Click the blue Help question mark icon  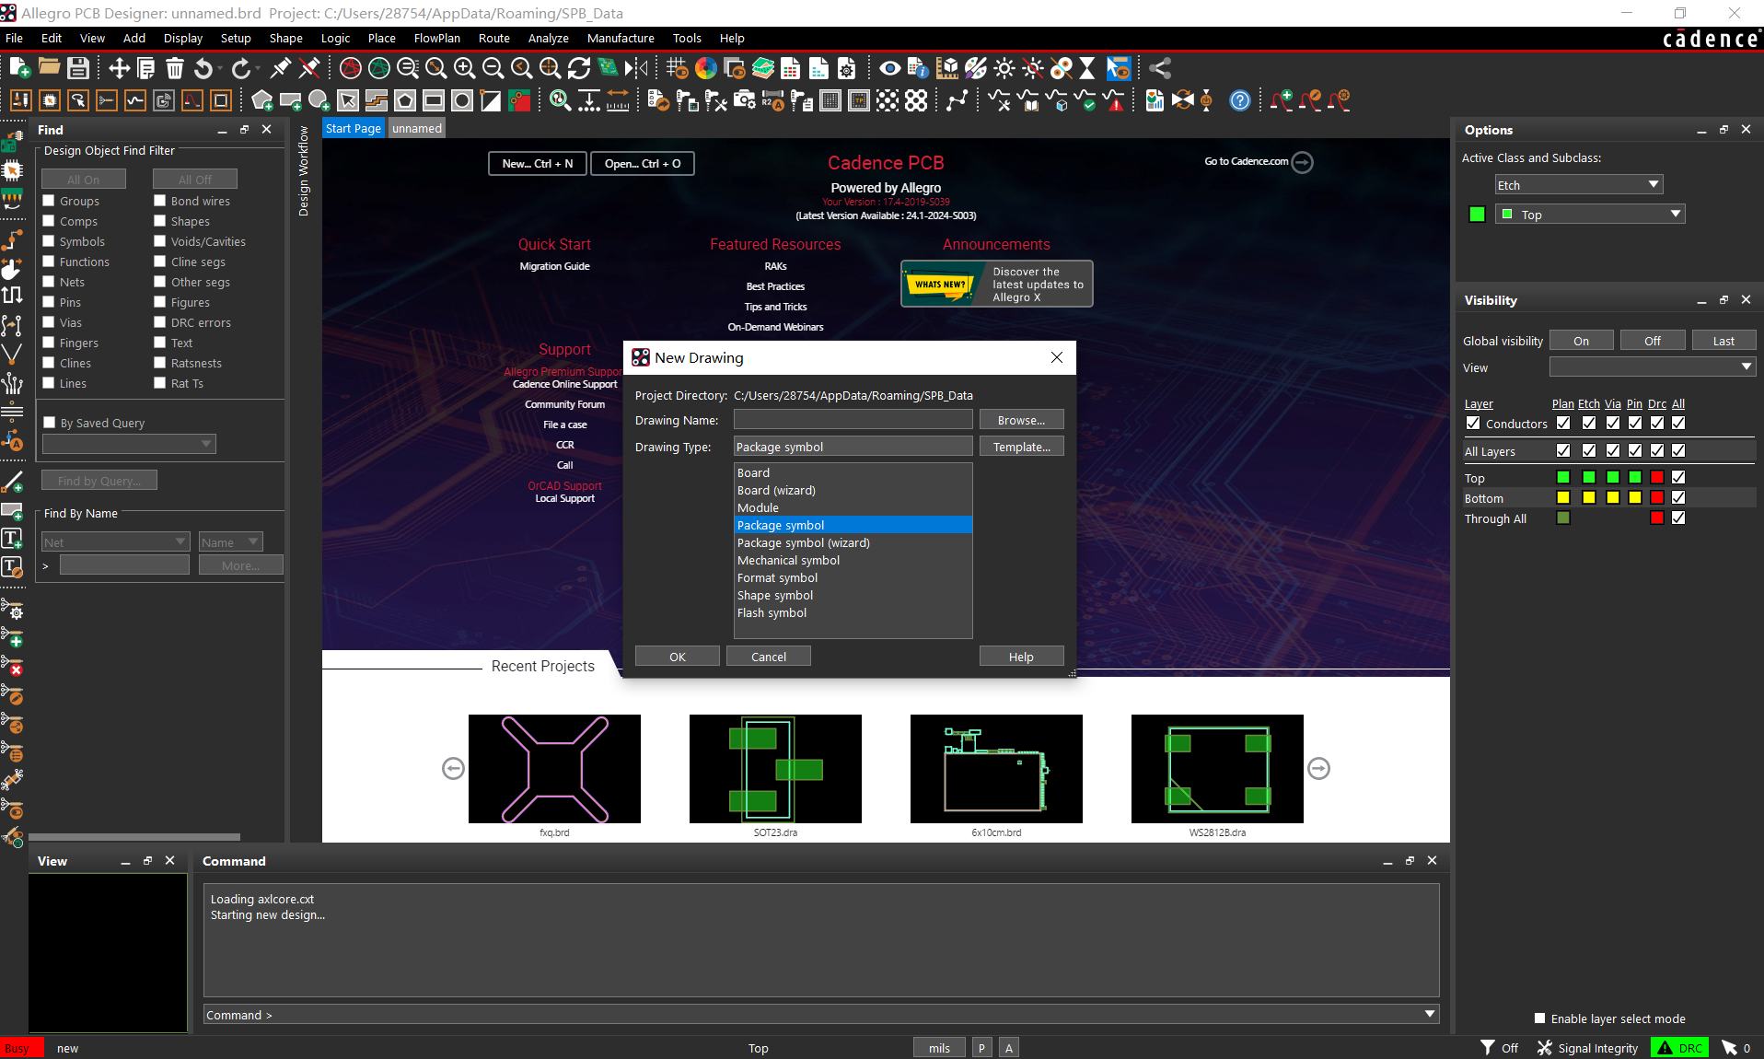pyautogui.click(x=1240, y=100)
